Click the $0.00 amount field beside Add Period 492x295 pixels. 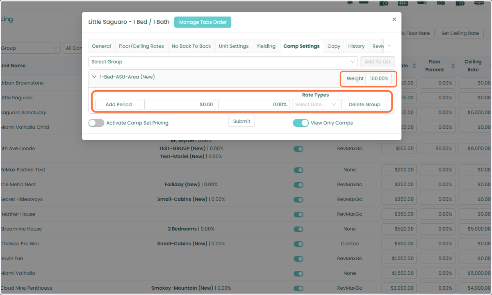click(x=180, y=105)
